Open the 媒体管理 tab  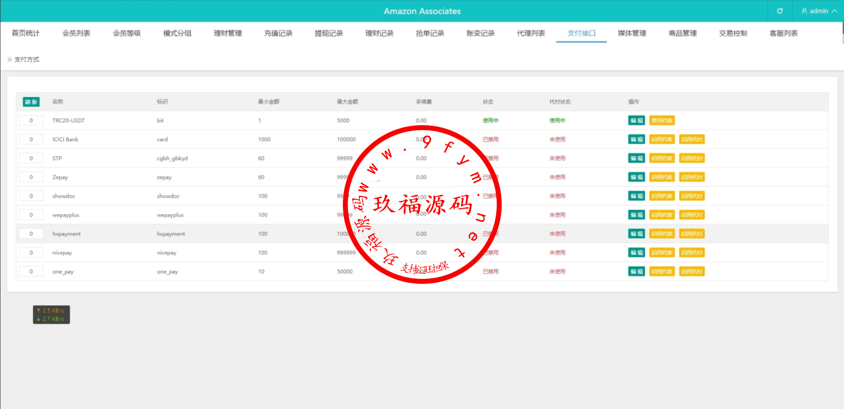pyautogui.click(x=632, y=33)
